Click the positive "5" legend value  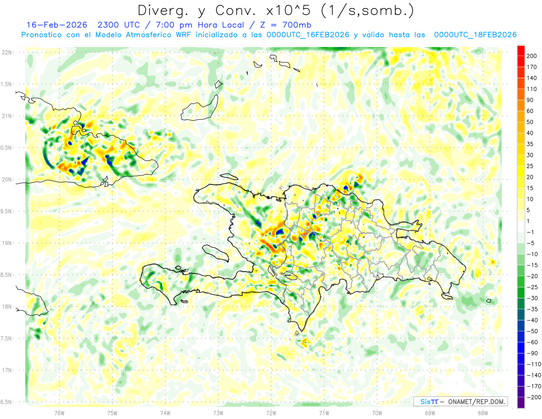tap(529, 210)
